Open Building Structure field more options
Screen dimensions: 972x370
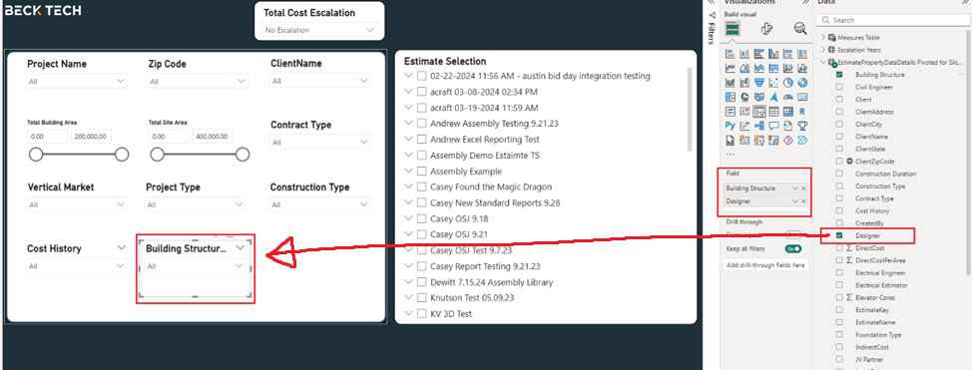961,75
